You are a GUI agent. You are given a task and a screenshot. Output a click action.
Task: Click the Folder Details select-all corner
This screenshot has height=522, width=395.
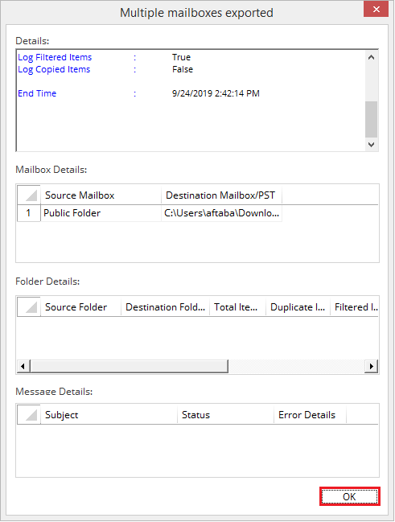[29, 307]
